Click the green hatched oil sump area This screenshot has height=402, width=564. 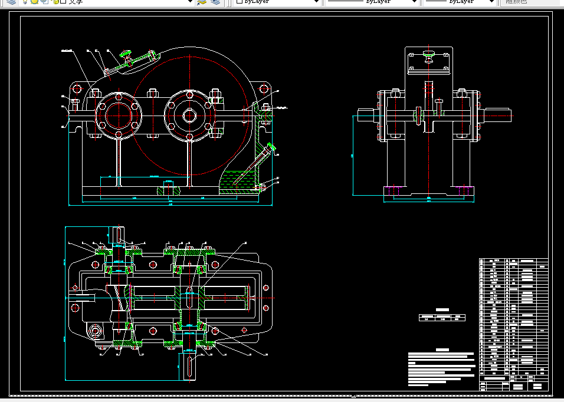click(239, 182)
